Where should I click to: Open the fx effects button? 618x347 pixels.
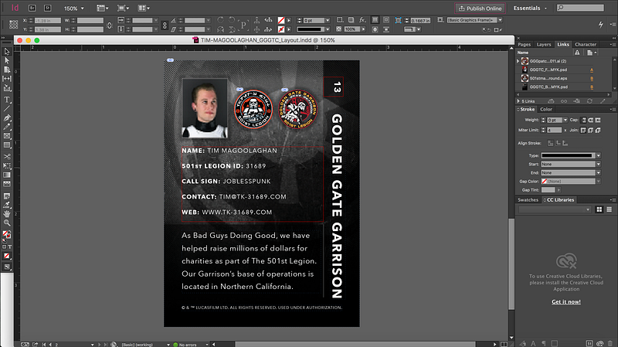tap(362, 20)
